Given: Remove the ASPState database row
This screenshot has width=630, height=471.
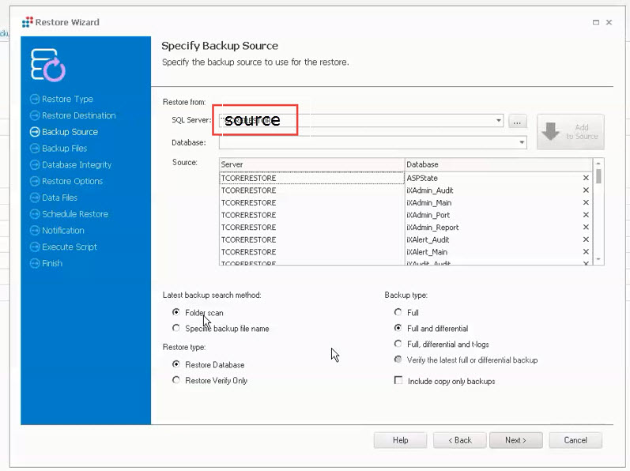Looking at the screenshot, I should [x=586, y=178].
